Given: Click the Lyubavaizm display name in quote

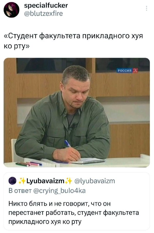Looking at the screenshot, I should pyautogui.click(x=46, y=181).
